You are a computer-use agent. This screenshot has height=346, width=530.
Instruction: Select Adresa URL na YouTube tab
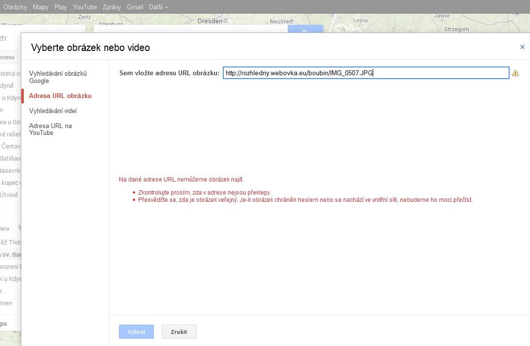click(x=50, y=129)
